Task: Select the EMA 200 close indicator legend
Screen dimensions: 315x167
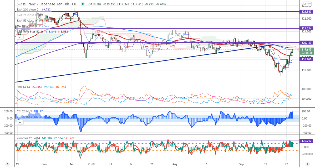Action: 28,10
